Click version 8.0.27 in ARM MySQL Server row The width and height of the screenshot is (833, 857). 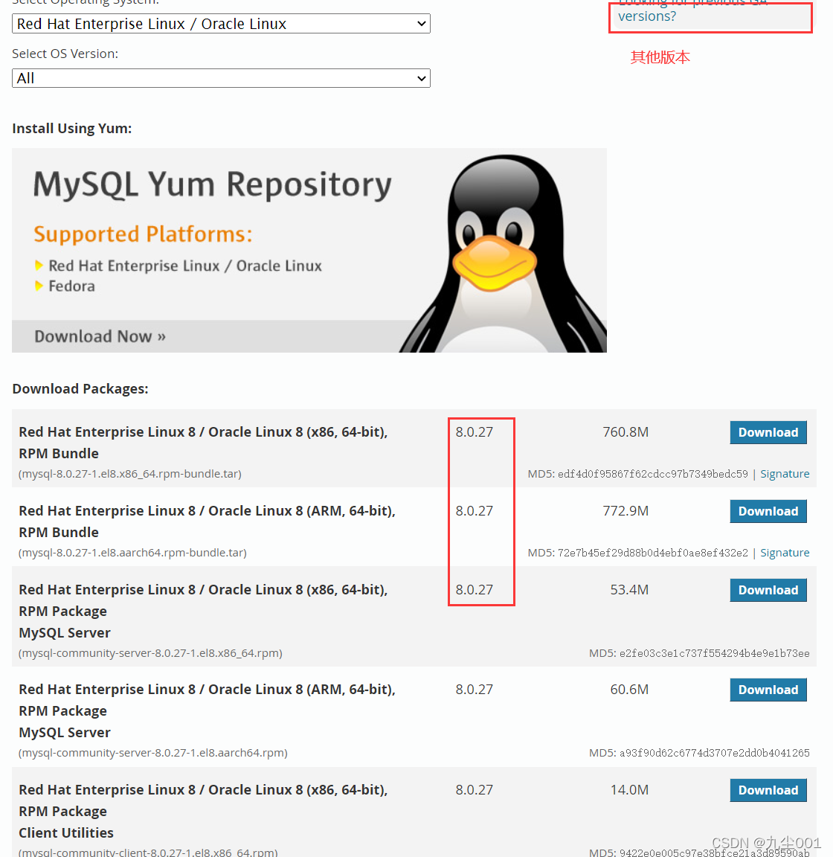coord(474,690)
